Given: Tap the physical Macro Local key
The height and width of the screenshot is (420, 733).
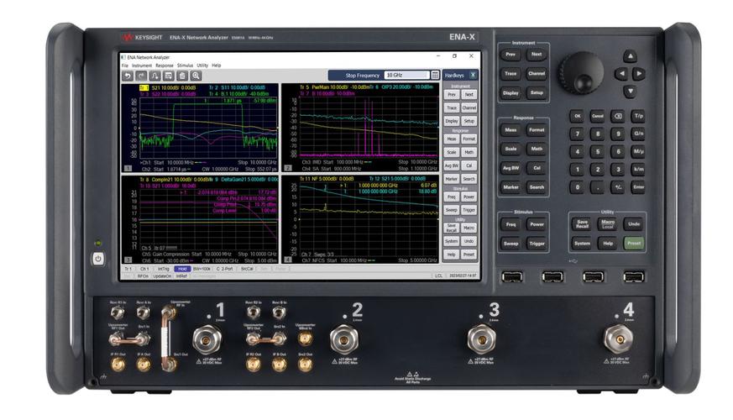Looking at the screenshot, I should (608, 224).
